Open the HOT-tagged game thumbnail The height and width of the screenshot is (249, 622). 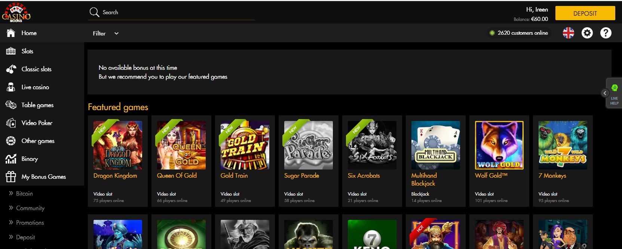436,234
